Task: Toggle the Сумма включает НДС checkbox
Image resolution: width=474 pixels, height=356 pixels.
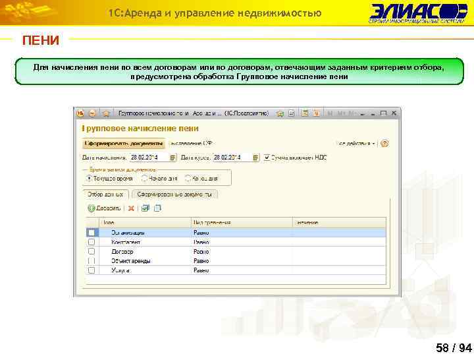Action: (267, 158)
